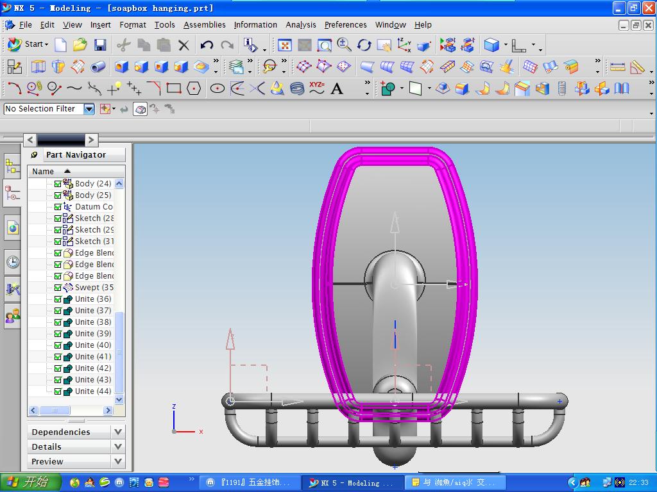
Task: Open the Assembly Navigator sidebar tab
Action: (x=12, y=166)
